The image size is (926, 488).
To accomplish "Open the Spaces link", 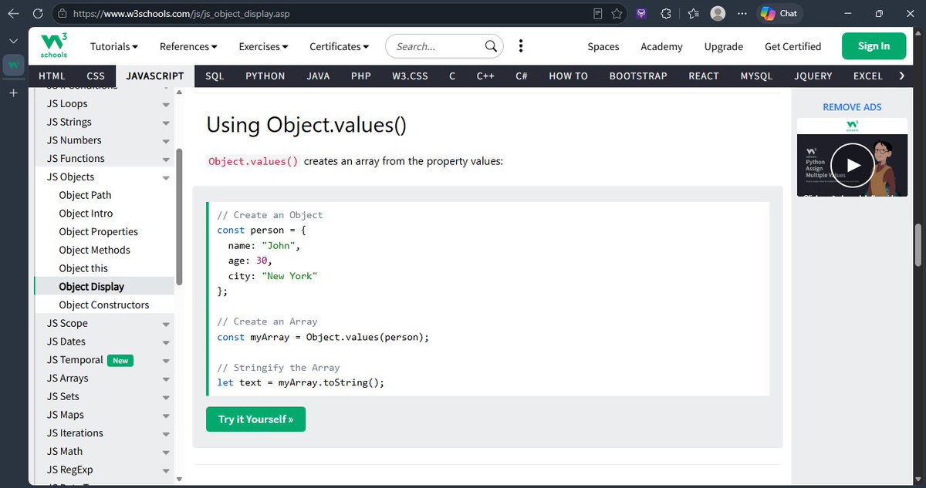I will pos(603,46).
